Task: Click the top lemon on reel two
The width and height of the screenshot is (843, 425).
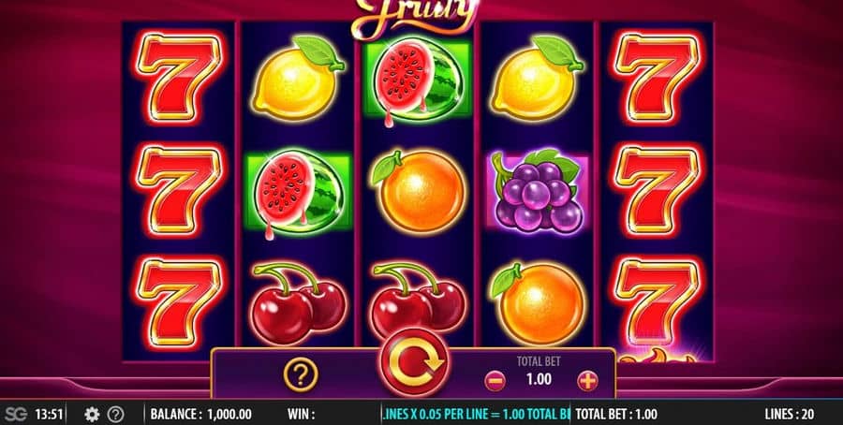Action: pos(298,78)
